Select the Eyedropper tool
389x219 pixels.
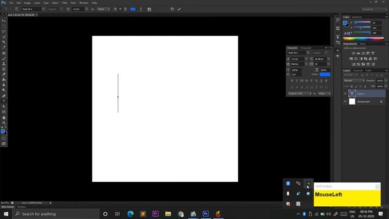[x=4, y=47]
